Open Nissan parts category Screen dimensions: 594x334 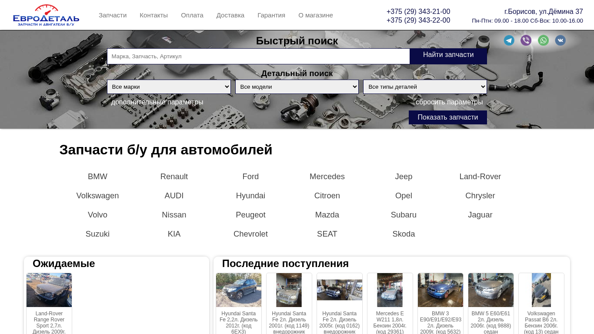coord(174,215)
